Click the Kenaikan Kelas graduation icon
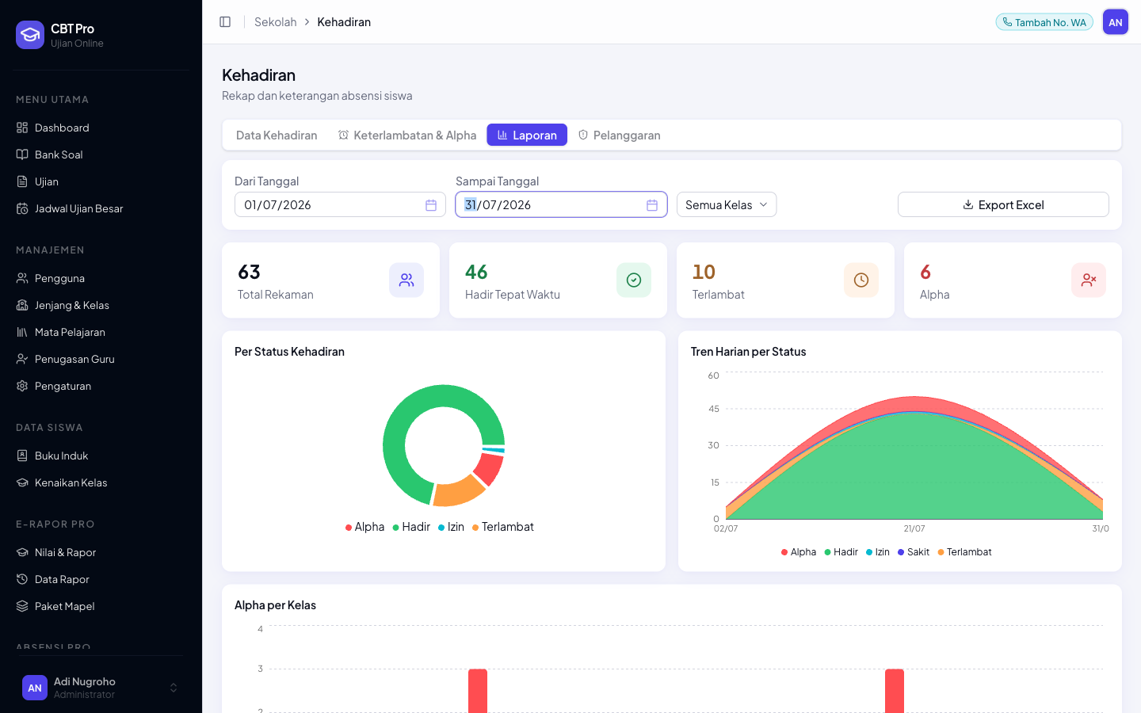 pyautogui.click(x=22, y=482)
